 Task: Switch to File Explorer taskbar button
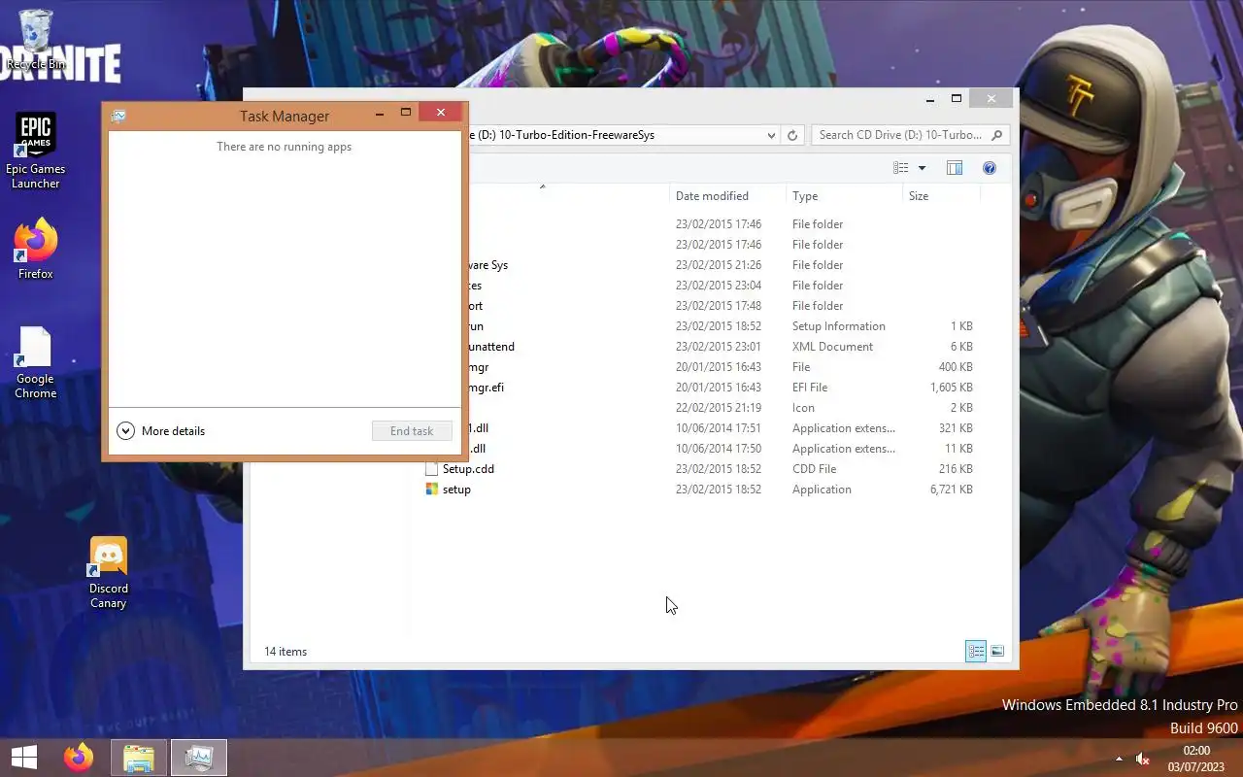click(139, 758)
